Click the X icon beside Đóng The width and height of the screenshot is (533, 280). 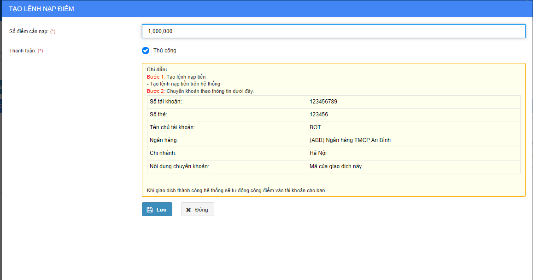188,210
